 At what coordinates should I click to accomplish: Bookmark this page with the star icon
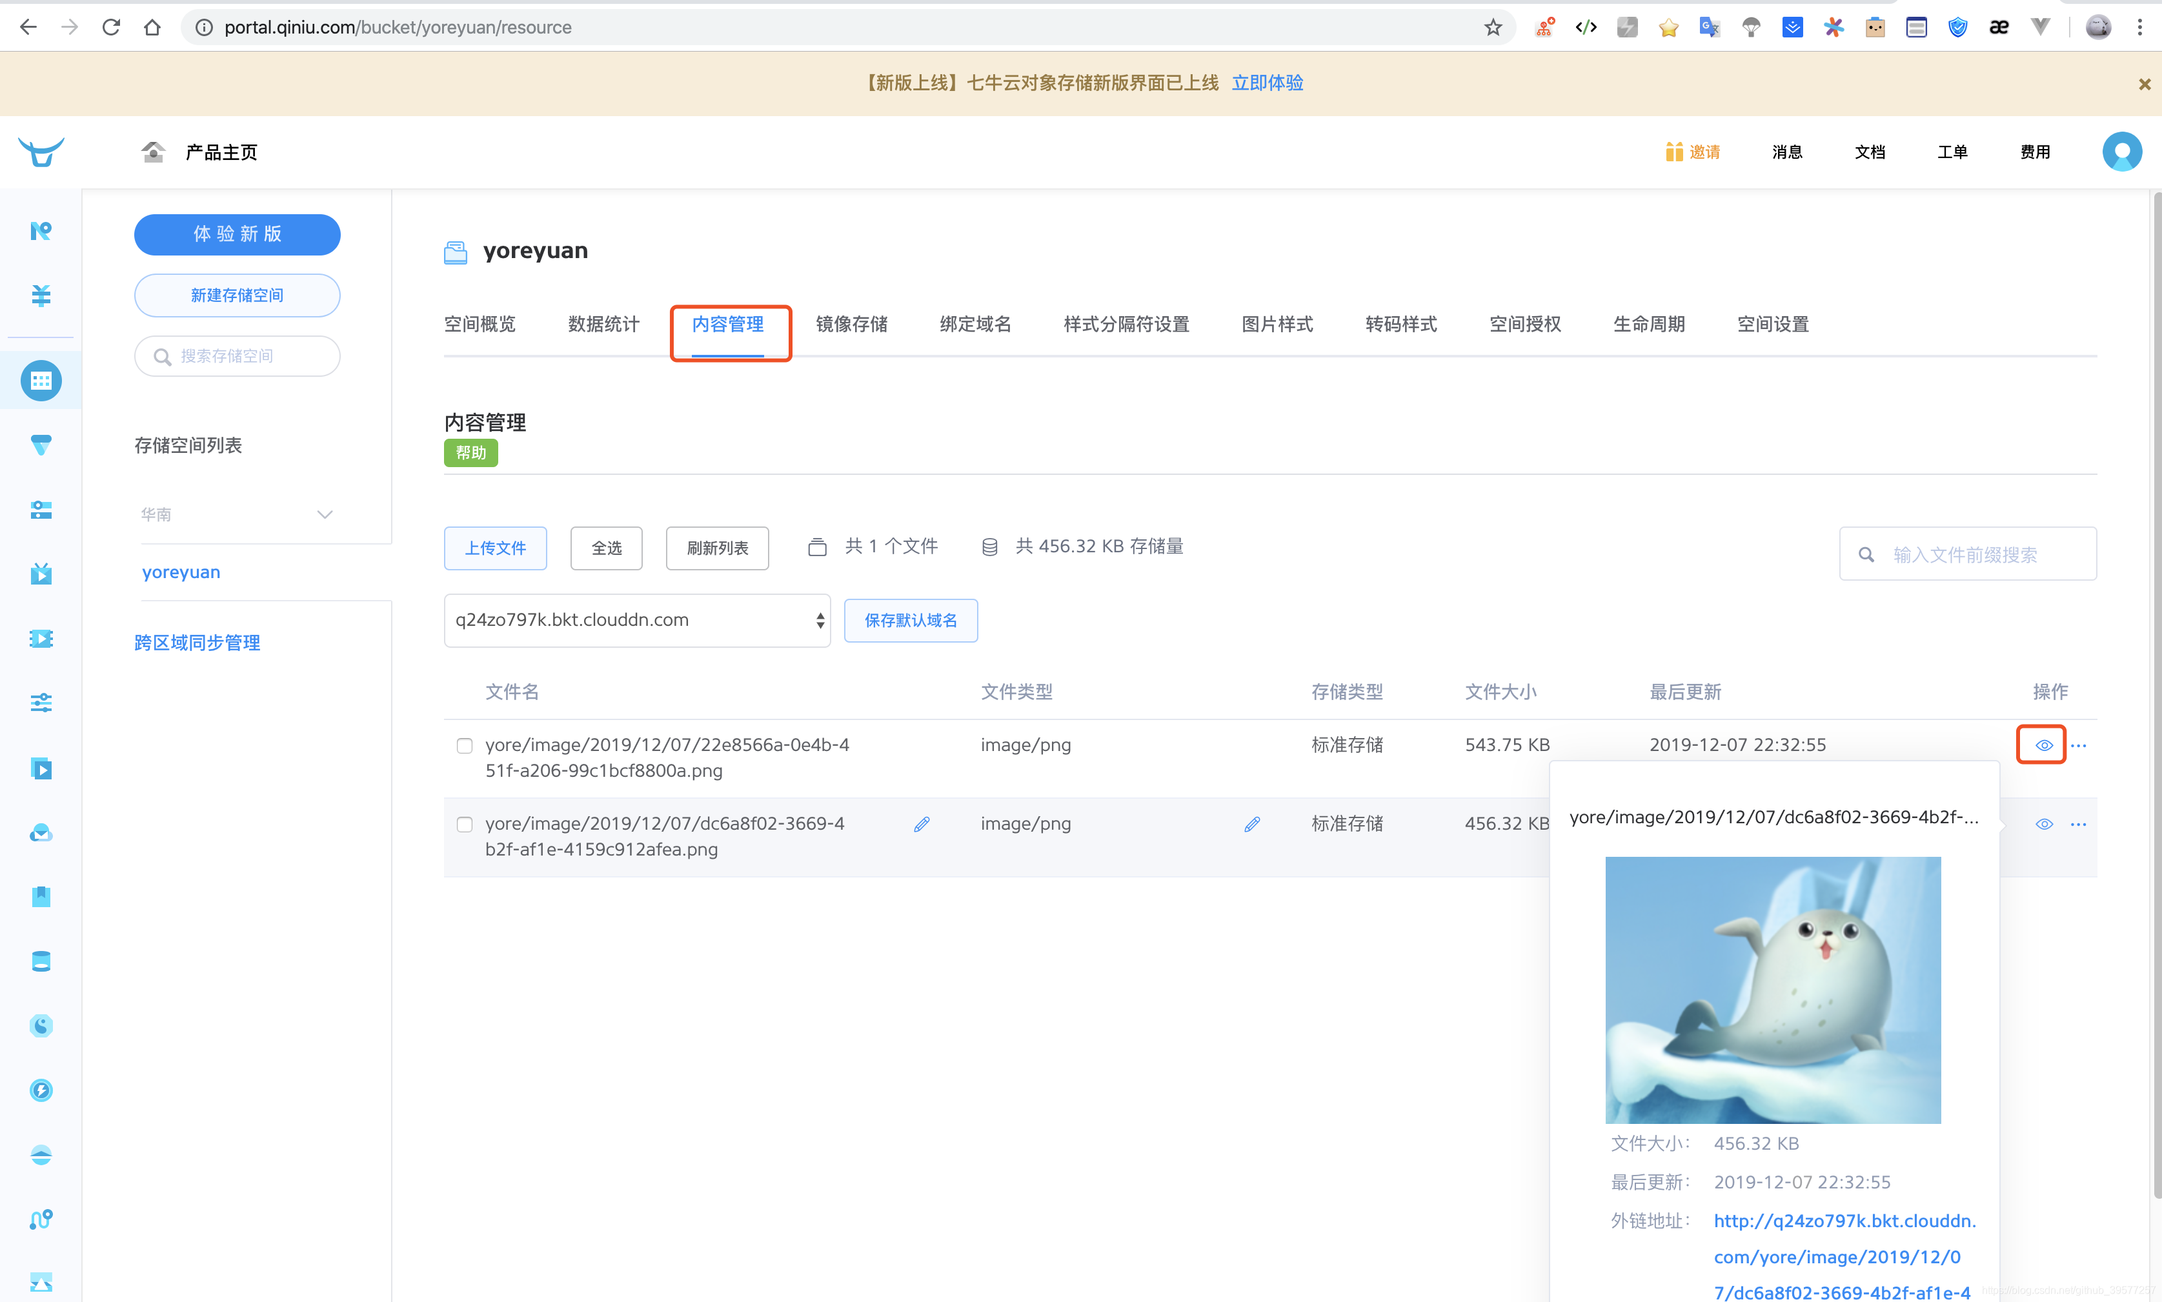click(1493, 27)
